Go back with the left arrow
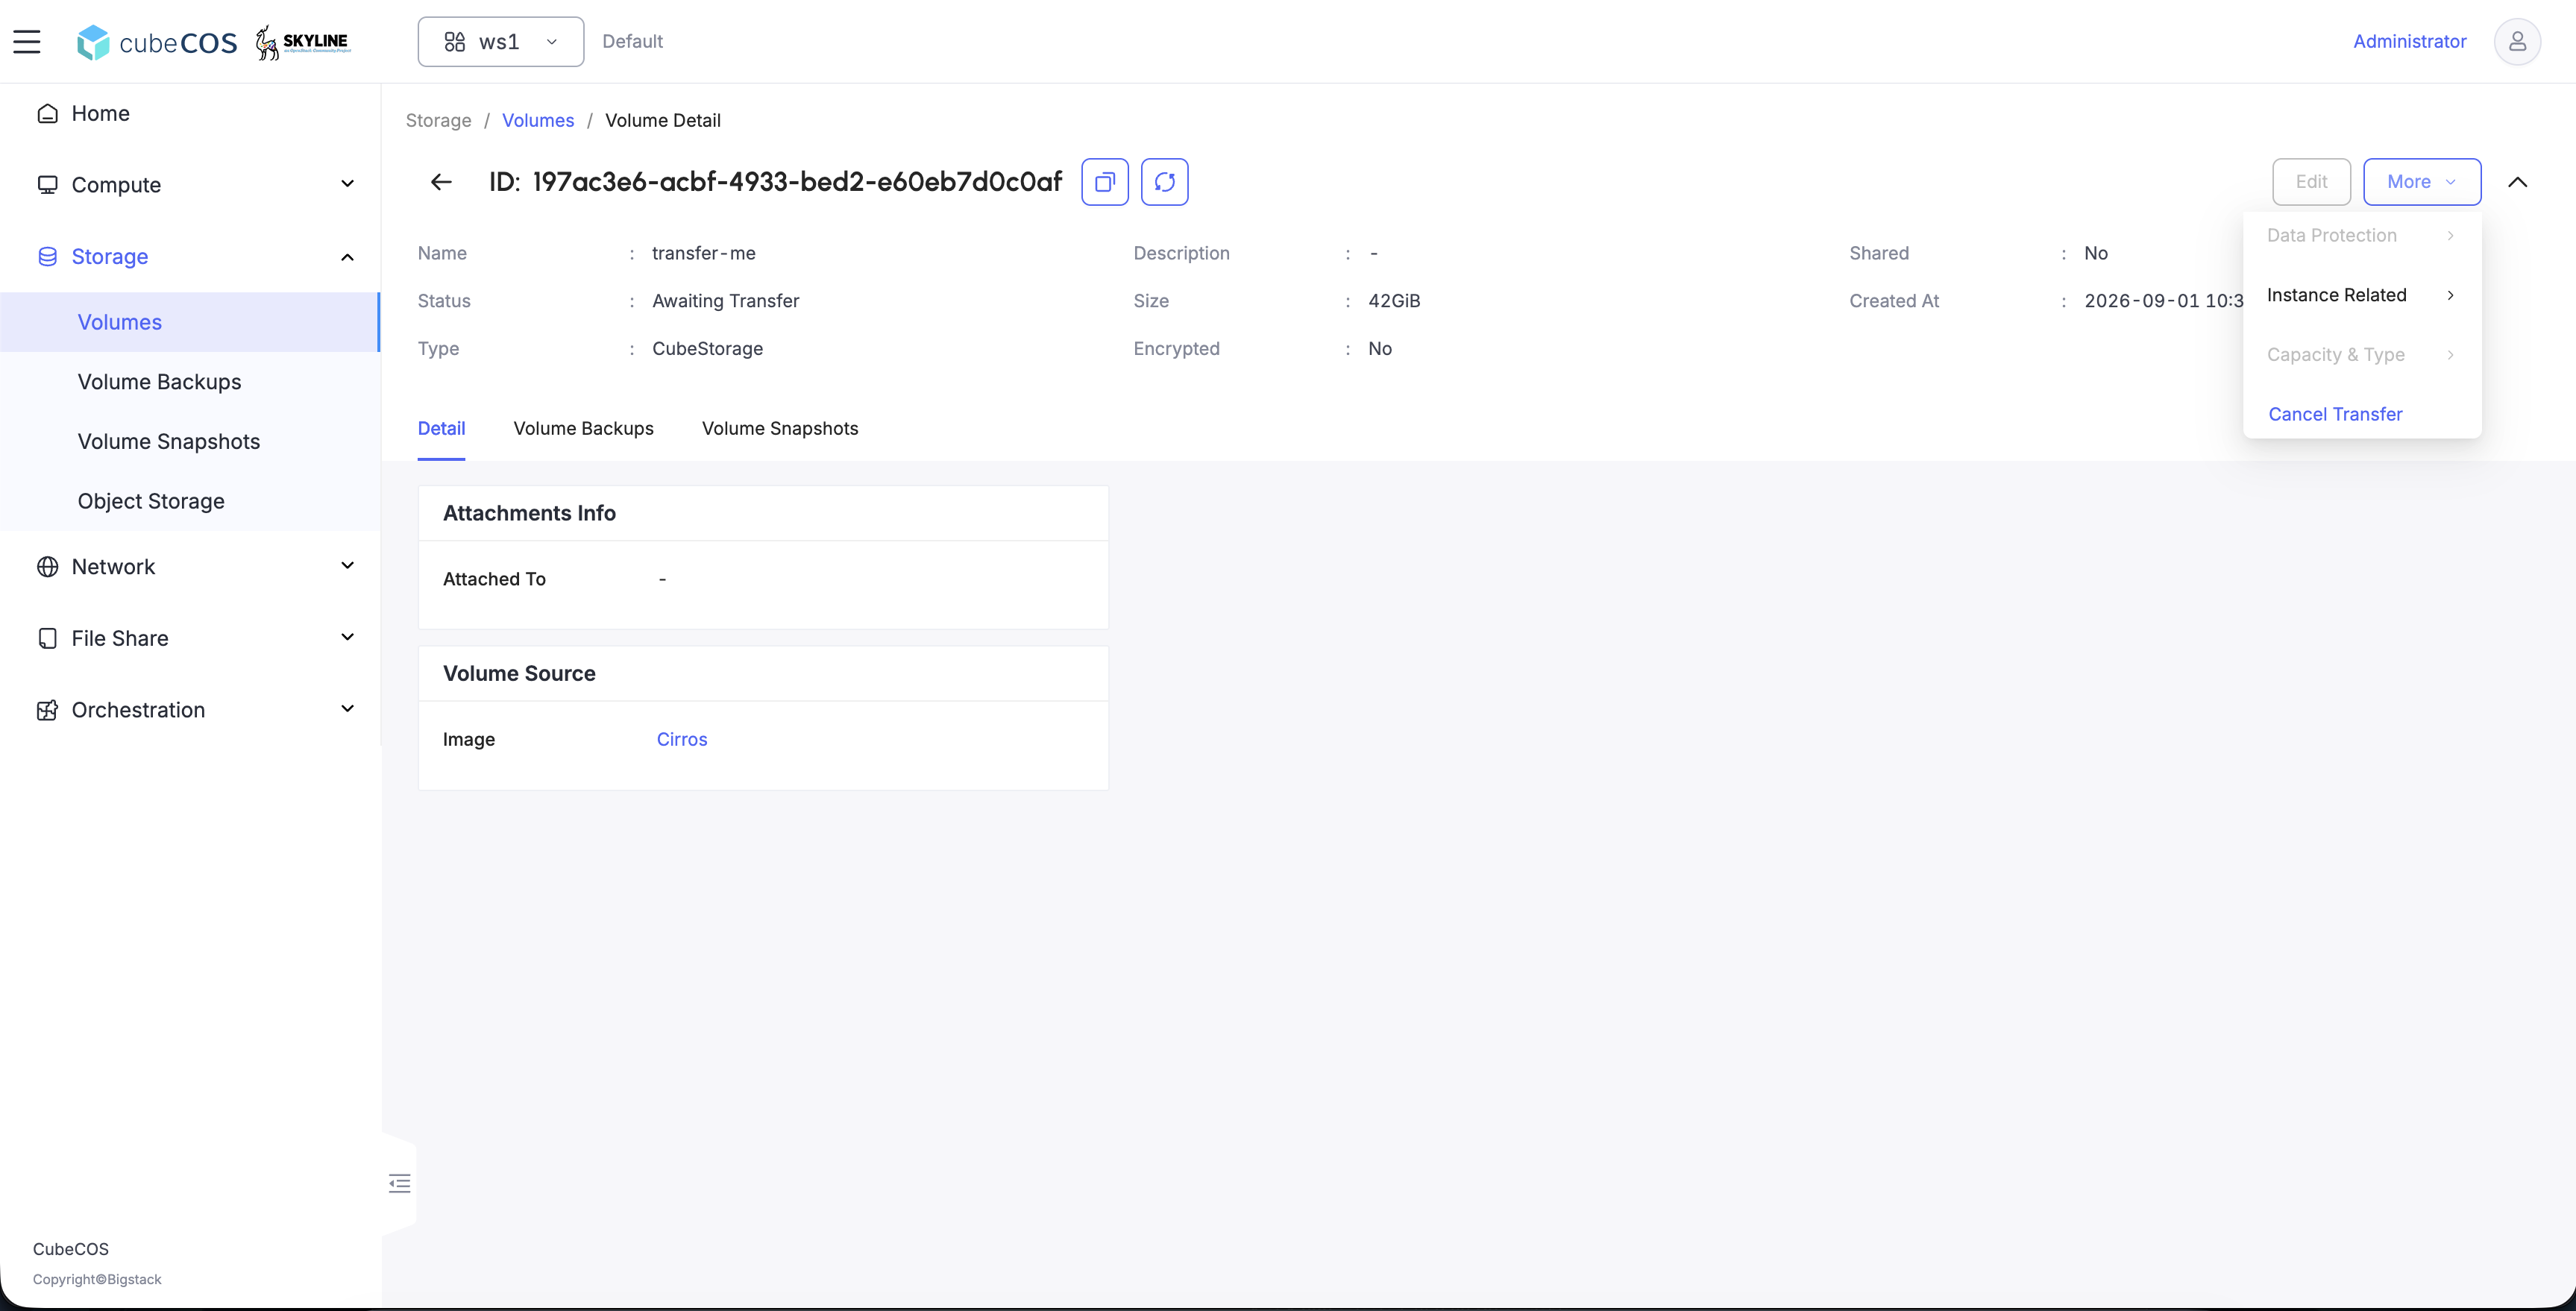The height and width of the screenshot is (1311, 2576). coord(441,182)
